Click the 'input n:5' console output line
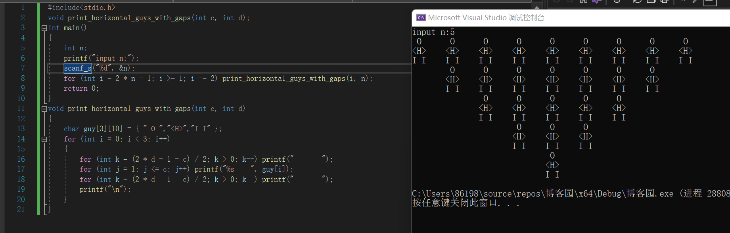The height and width of the screenshot is (233, 730). pyautogui.click(x=433, y=32)
